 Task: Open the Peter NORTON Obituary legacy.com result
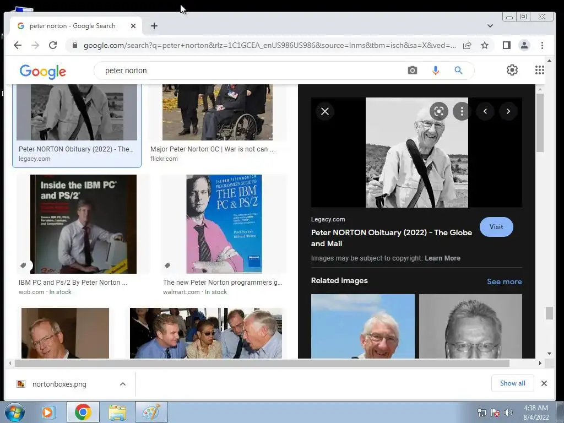(77, 126)
